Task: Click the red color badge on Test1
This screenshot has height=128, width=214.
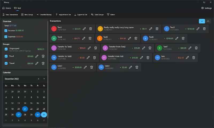Action: click(x=54, y=29)
